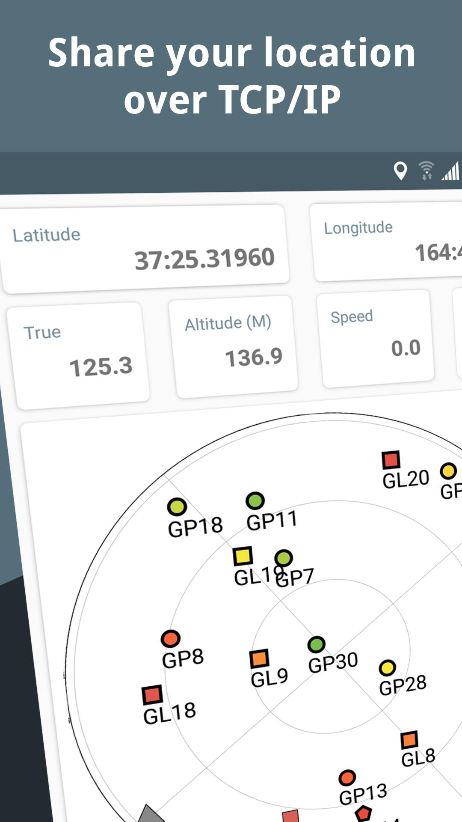The height and width of the screenshot is (822, 462).
Task: Select the GP18 satellite circle marker
Action: click(x=177, y=507)
